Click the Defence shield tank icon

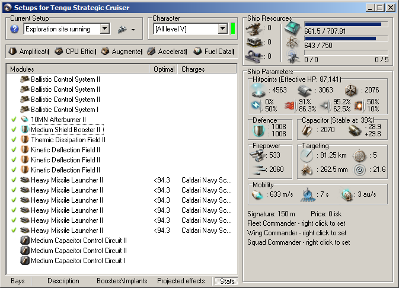click(x=258, y=130)
